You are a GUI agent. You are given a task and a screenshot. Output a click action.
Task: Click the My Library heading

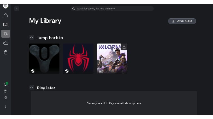(x=45, y=21)
